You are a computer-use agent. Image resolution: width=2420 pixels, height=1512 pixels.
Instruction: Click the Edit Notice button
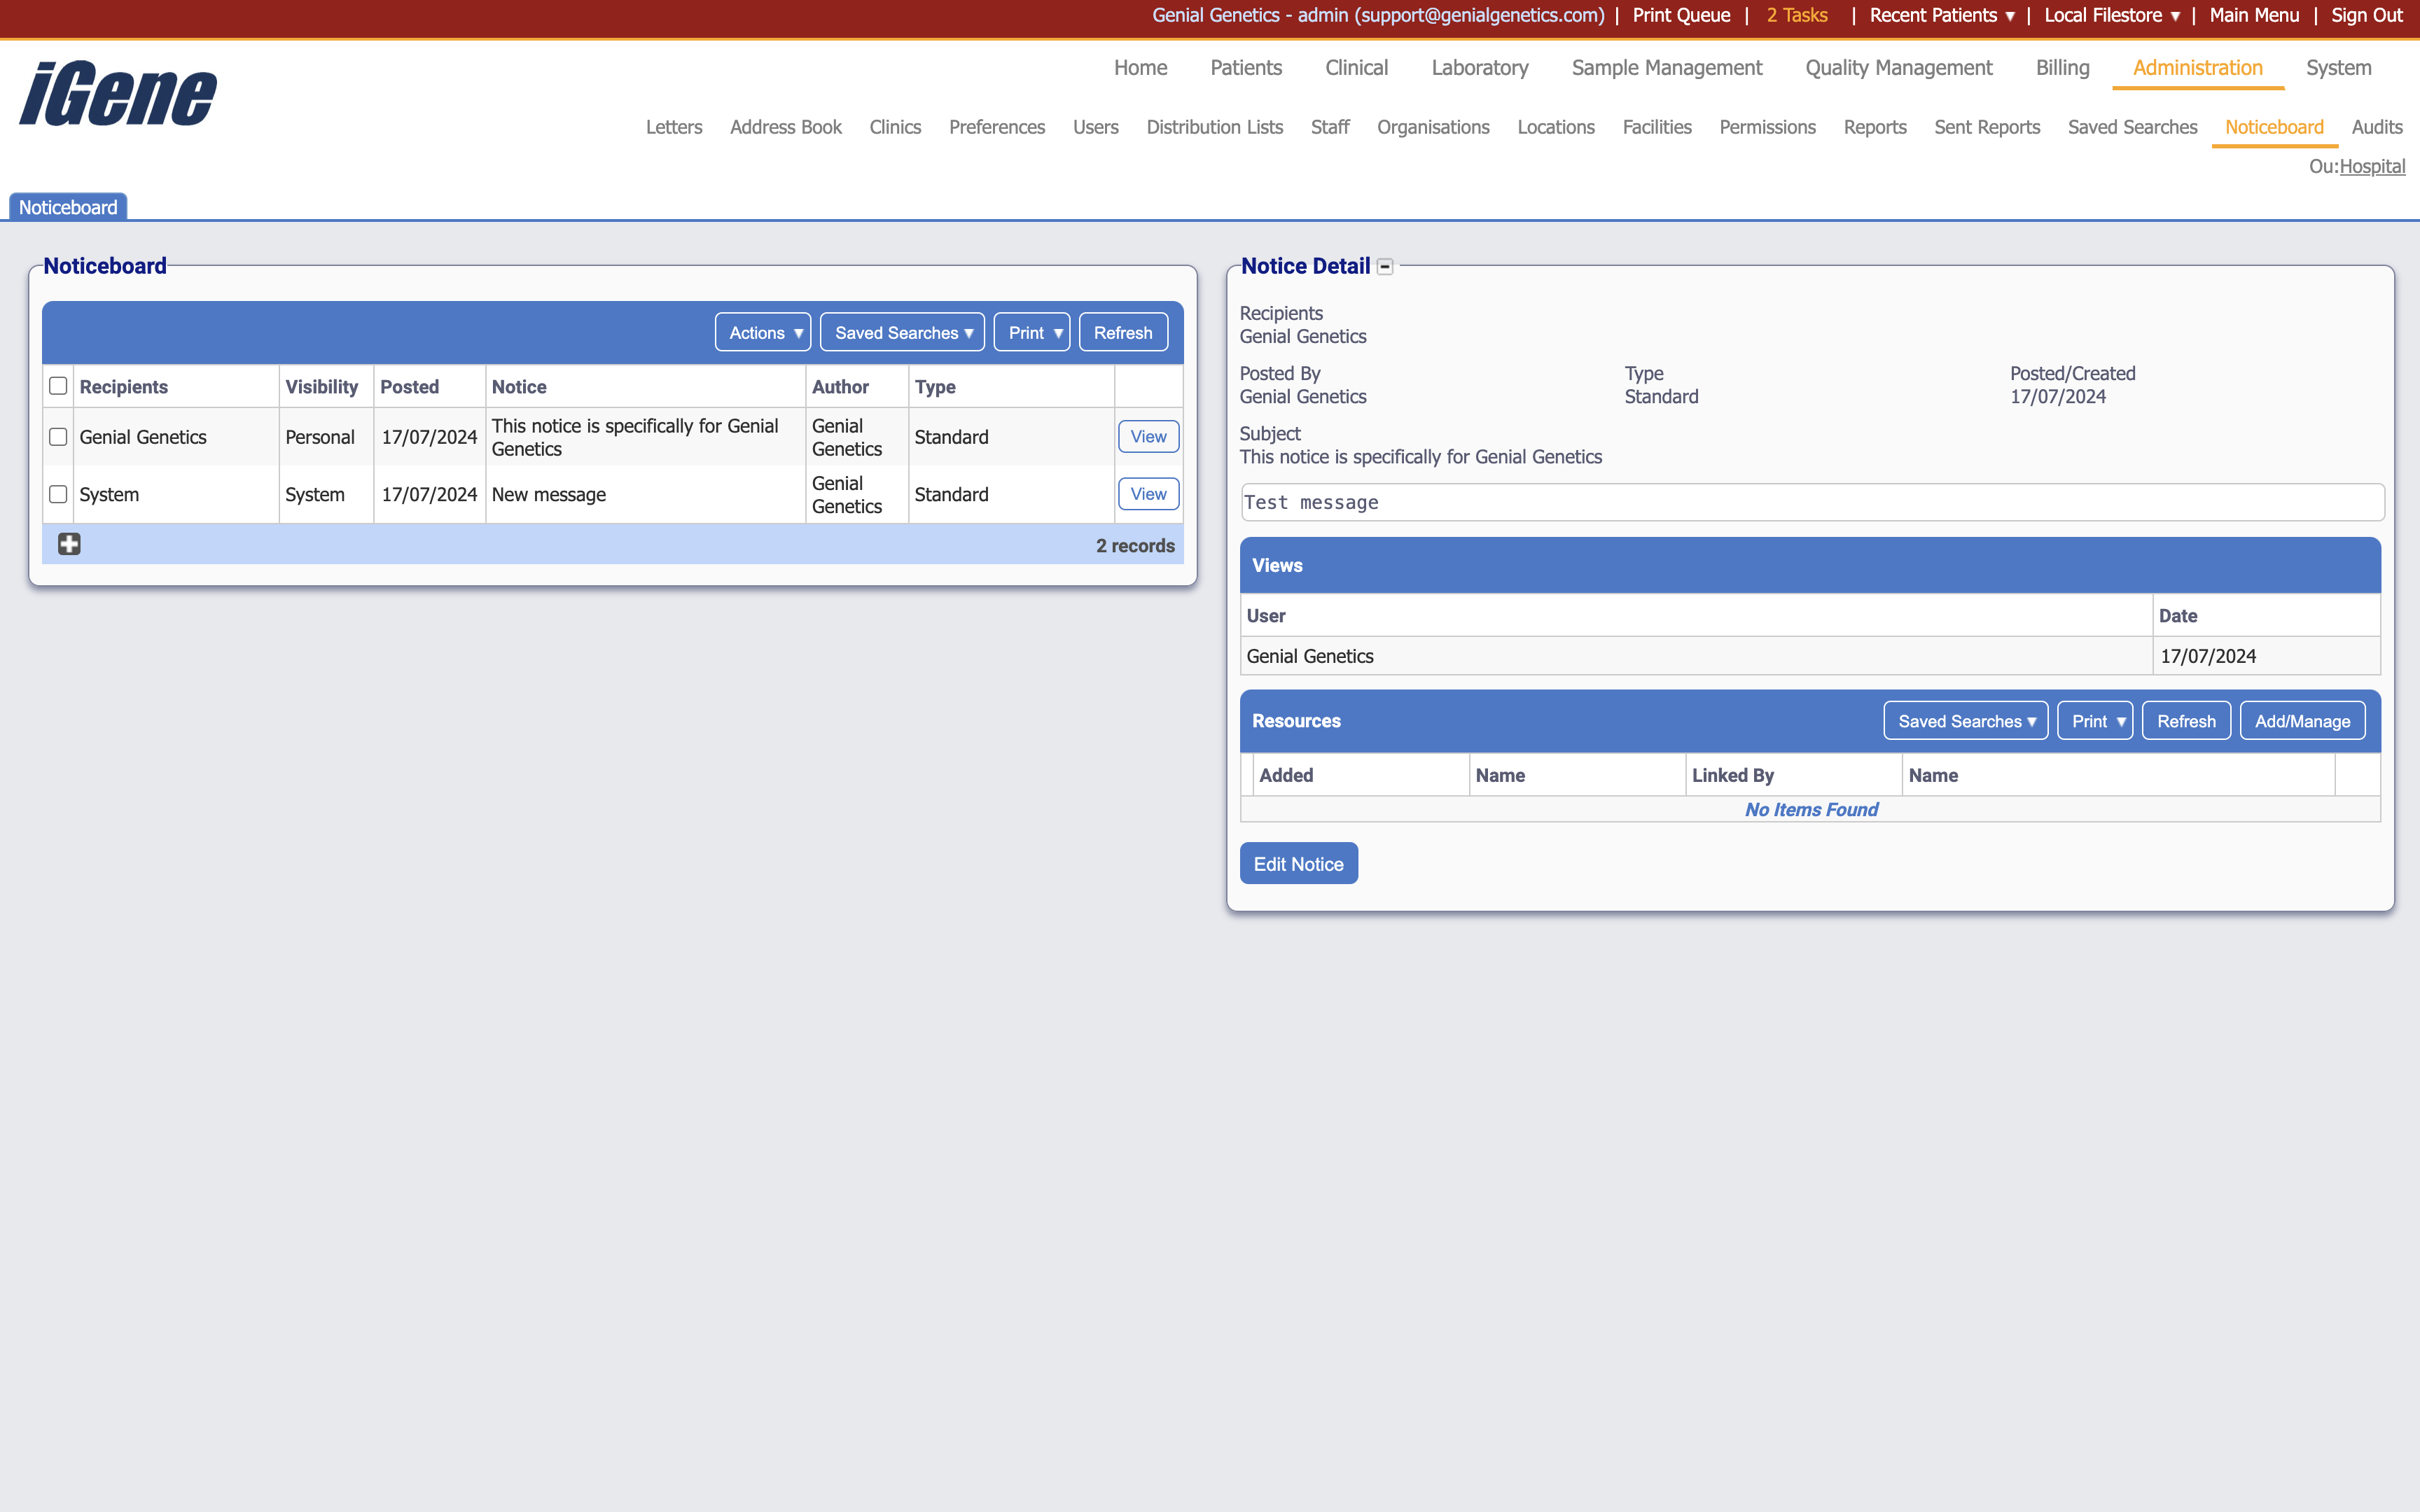coord(1298,864)
